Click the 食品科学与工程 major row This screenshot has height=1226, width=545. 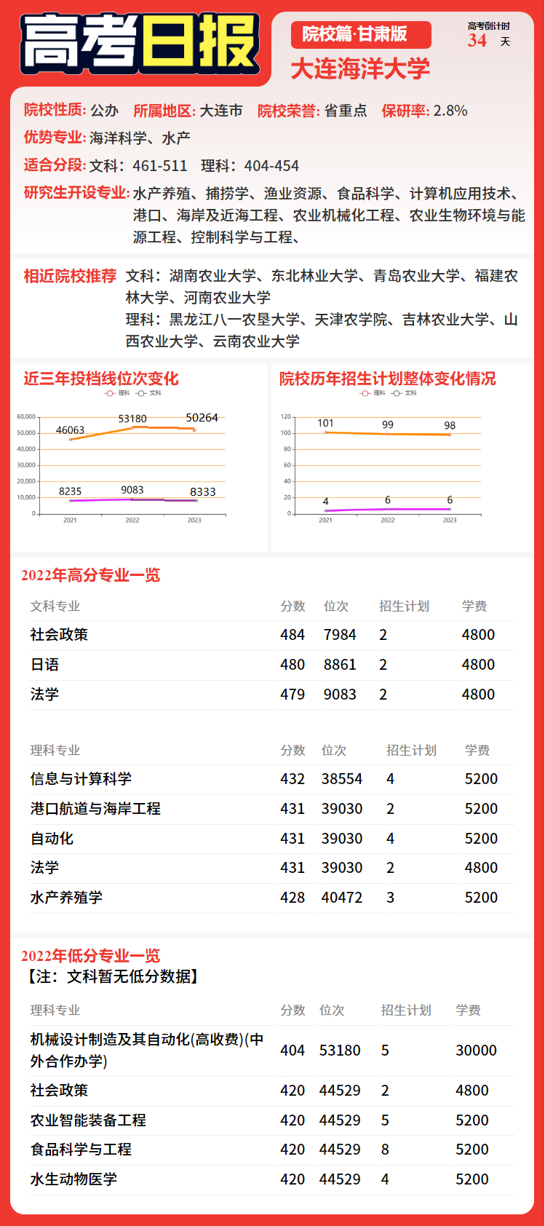[x=272, y=1150]
